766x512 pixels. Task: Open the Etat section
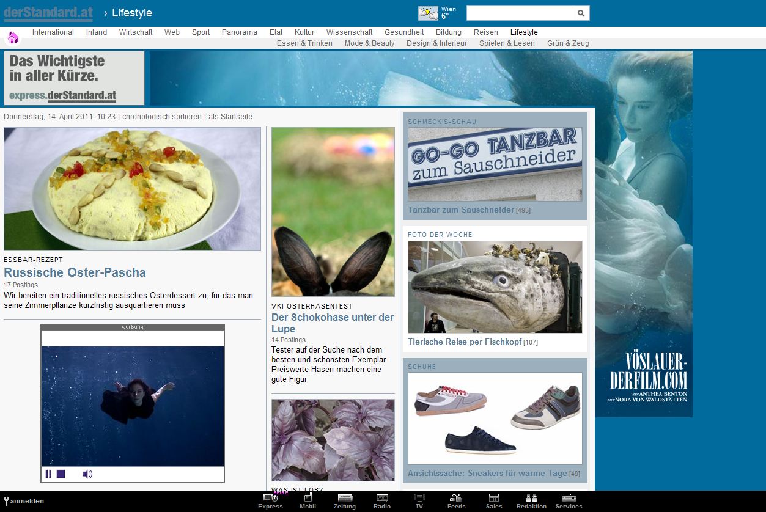click(x=276, y=32)
